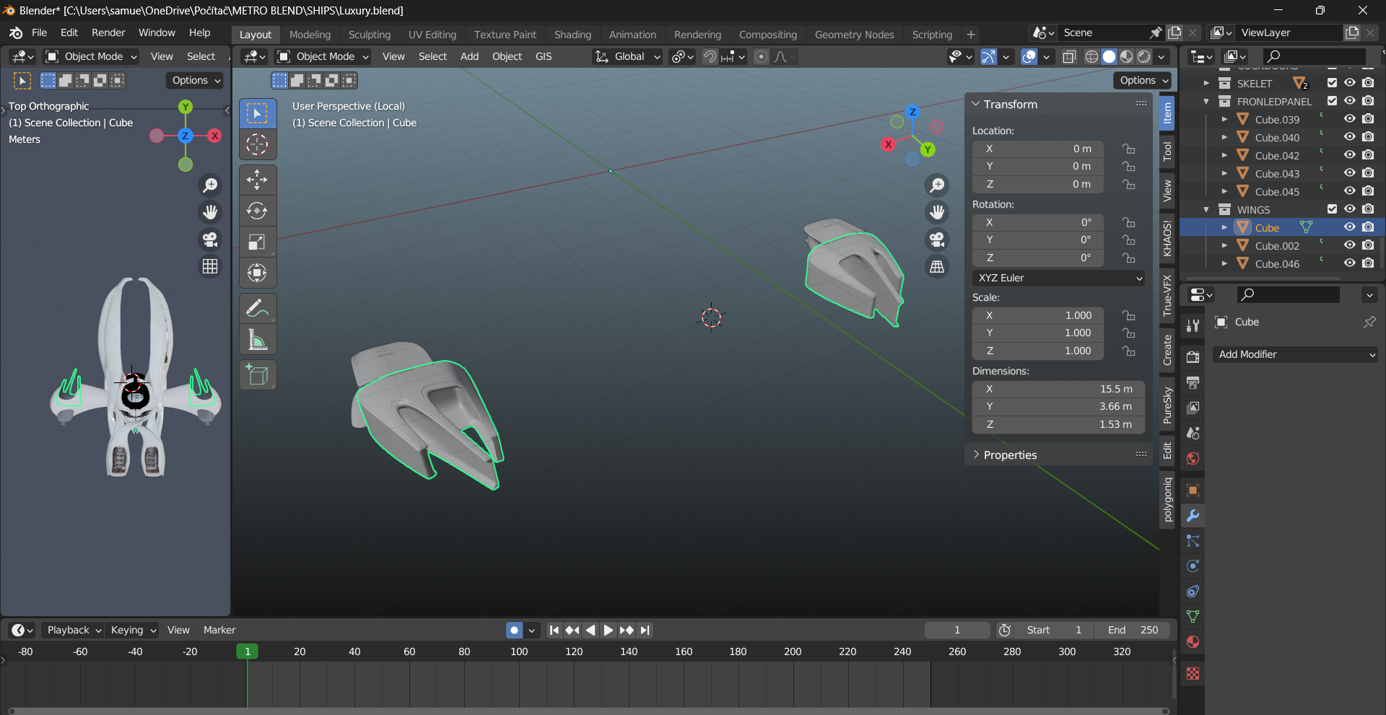Viewport: 1386px width, 715px height.
Task: Toggle eye icon for WINGS collection
Action: coord(1349,209)
